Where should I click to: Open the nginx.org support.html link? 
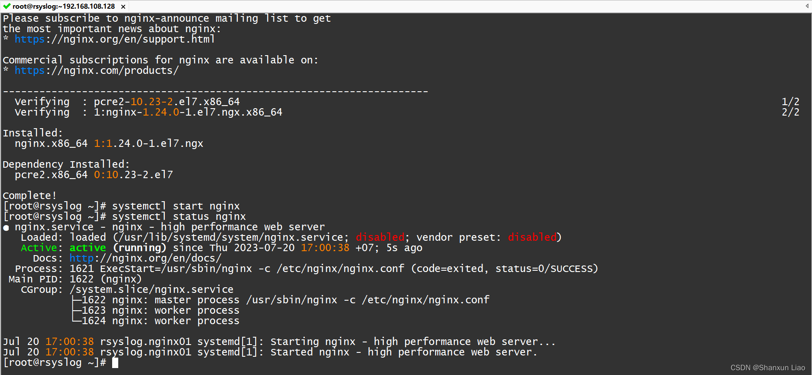(x=115, y=39)
